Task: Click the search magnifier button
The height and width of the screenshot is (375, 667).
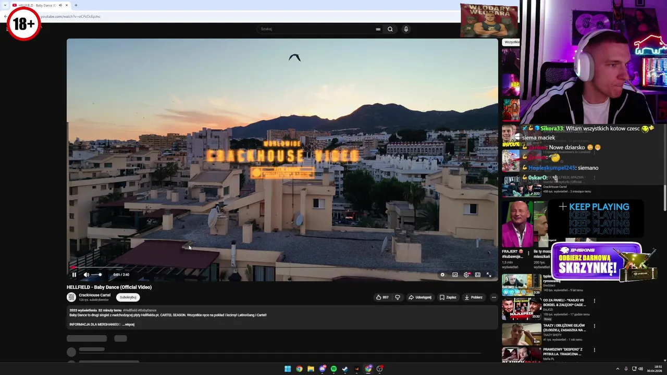Action: [390, 29]
